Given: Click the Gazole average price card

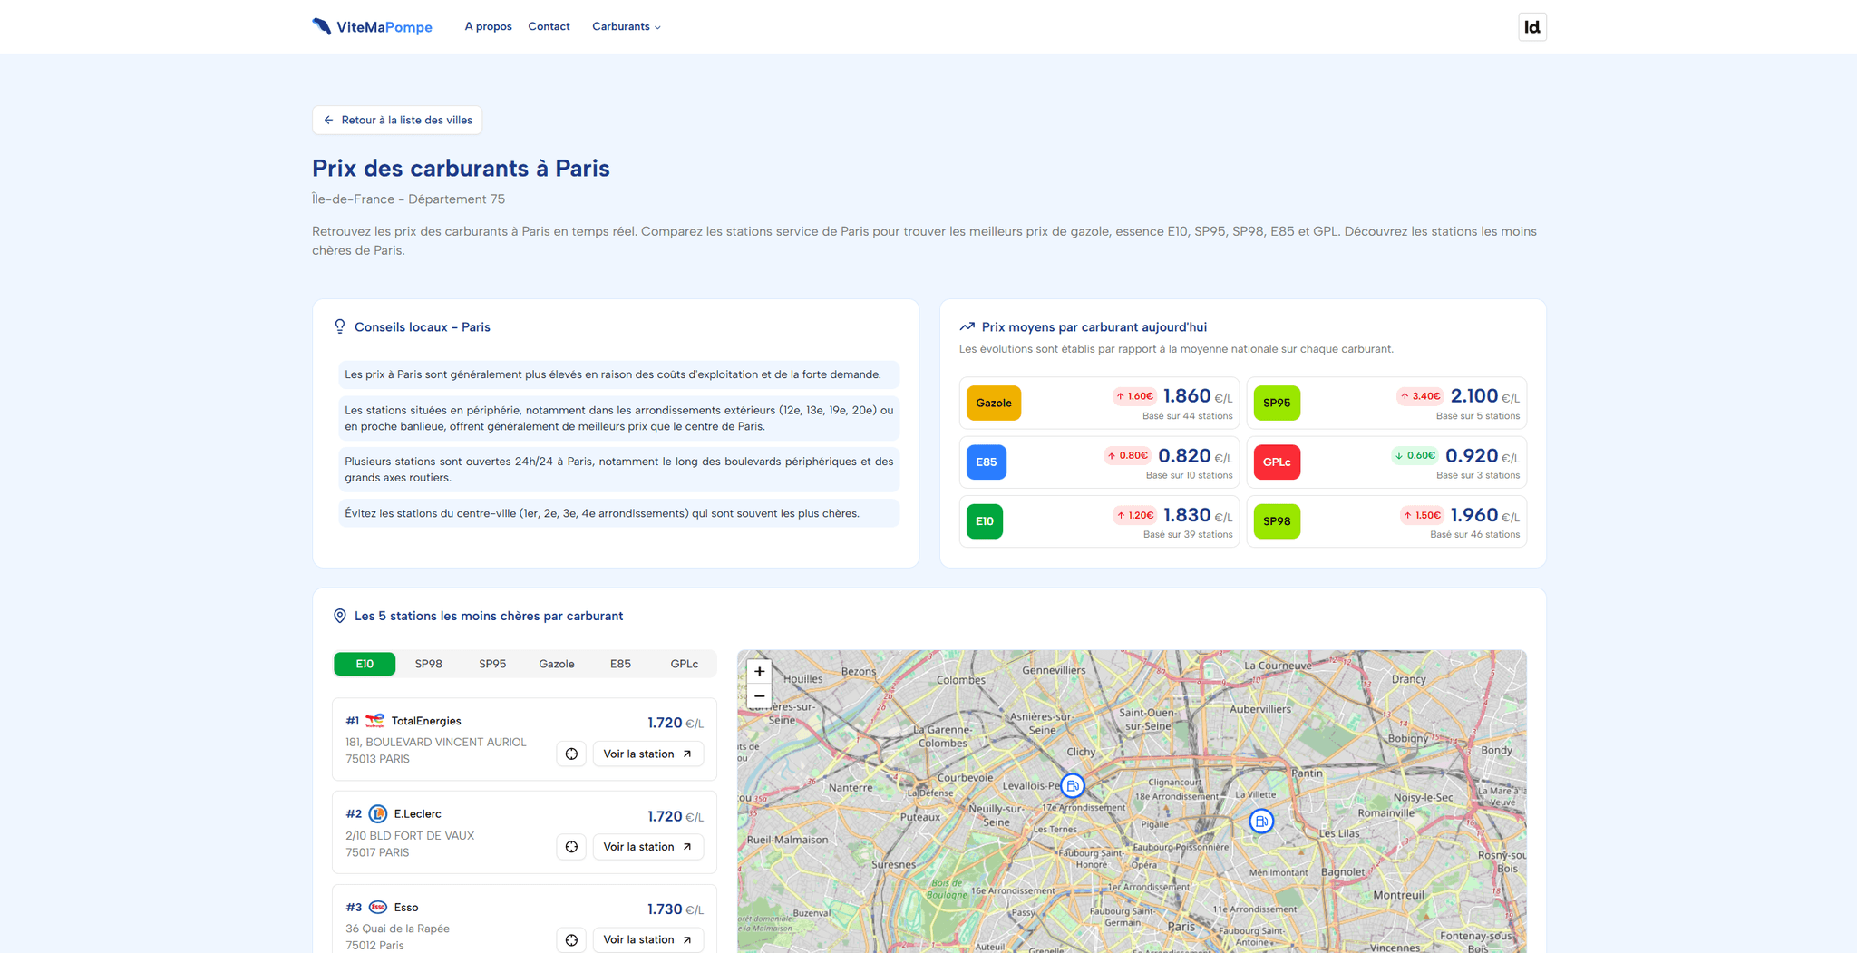Looking at the screenshot, I should point(1099,404).
